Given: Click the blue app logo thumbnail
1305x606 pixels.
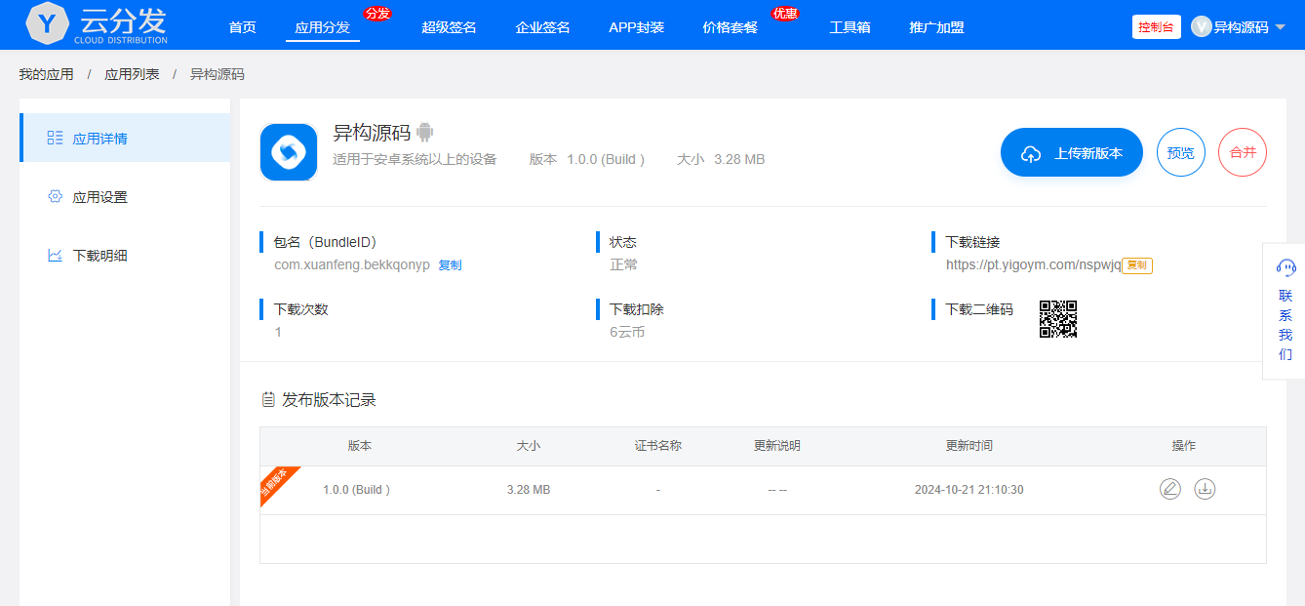Looking at the screenshot, I should [288, 152].
